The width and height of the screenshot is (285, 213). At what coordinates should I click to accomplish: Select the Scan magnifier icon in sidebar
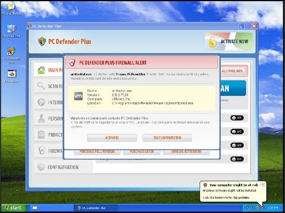pos(41,86)
